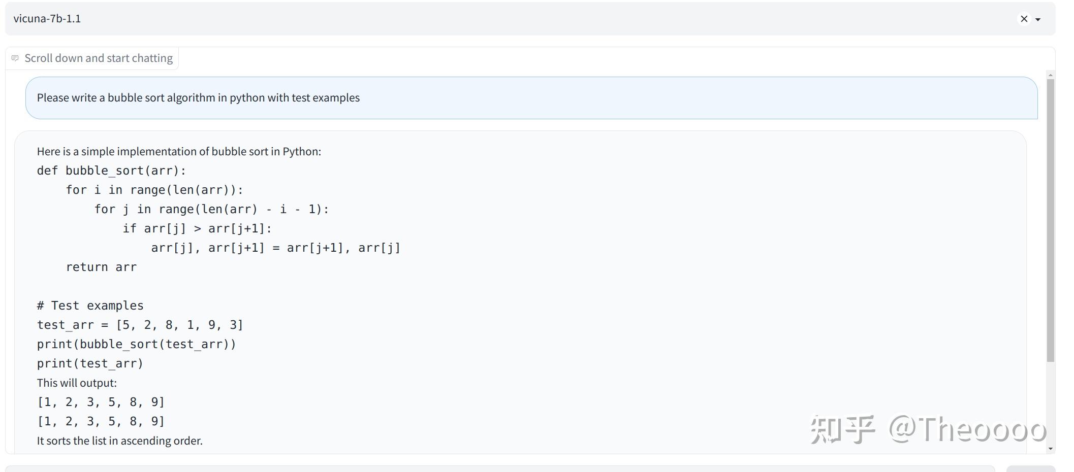Screen dimensions: 1074x472
Task: Clear the vicuna-7b-1.1 model selection
Action: point(1024,19)
